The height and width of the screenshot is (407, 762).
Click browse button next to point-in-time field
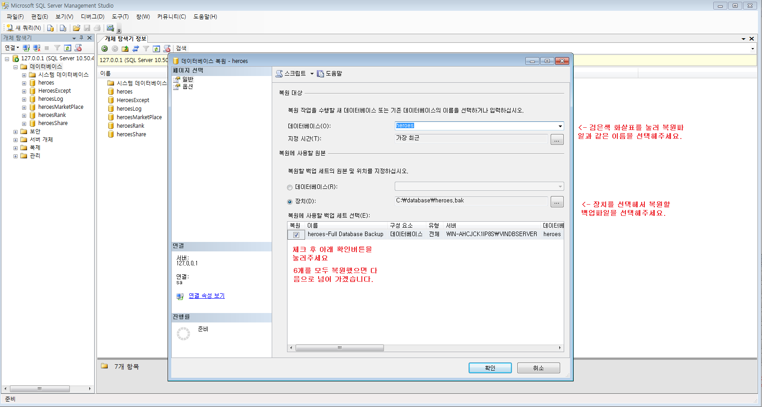(x=557, y=139)
